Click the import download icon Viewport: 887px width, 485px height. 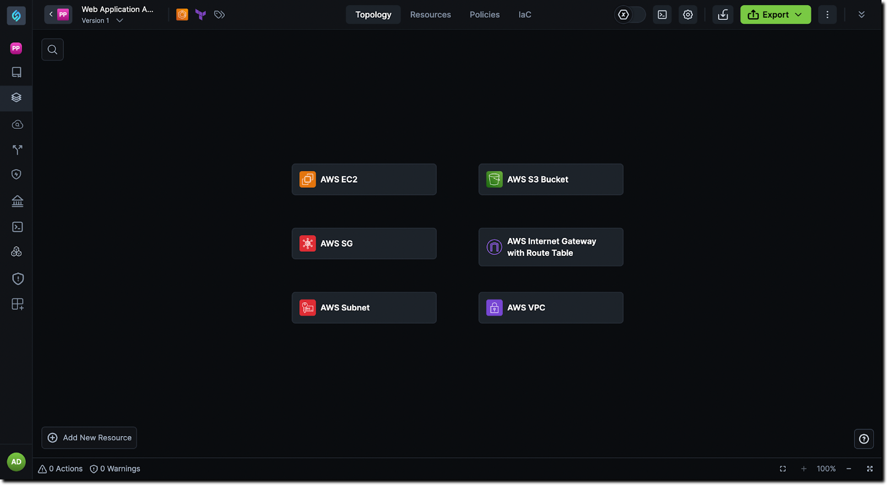point(723,15)
